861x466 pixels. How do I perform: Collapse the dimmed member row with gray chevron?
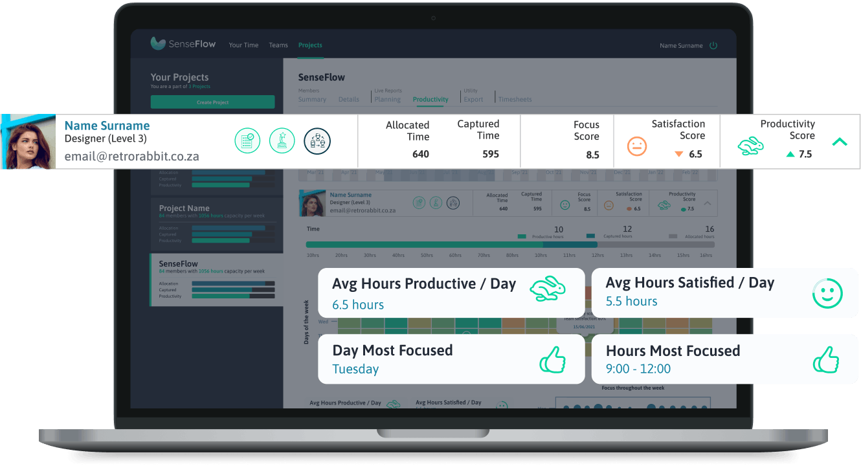[x=707, y=203]
